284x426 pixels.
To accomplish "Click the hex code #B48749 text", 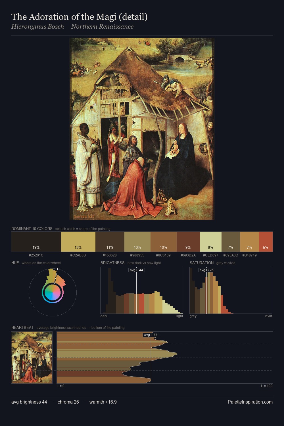I will click(250, 255).
